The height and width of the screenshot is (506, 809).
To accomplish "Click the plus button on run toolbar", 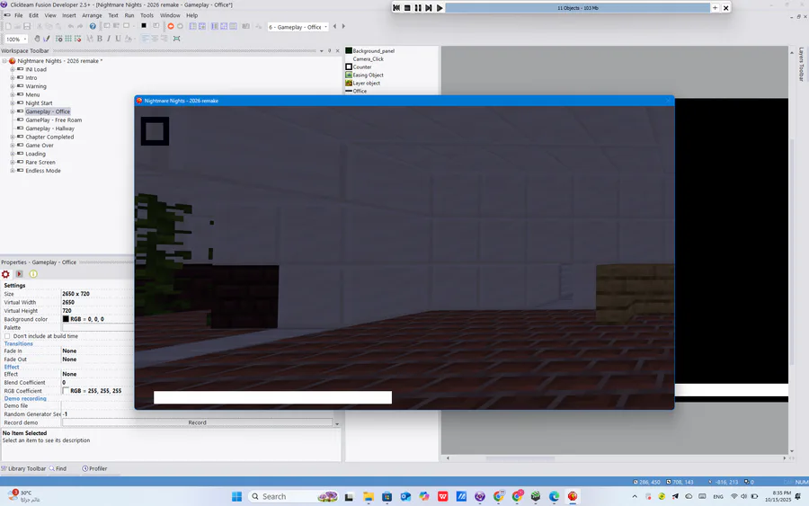I will (x=716, y=8).
